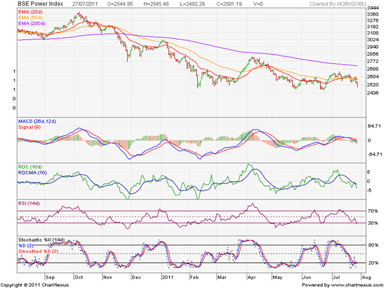Select the EMA (20d) legend label
This screenshot has height=288, width=384.
click(31, 12)
